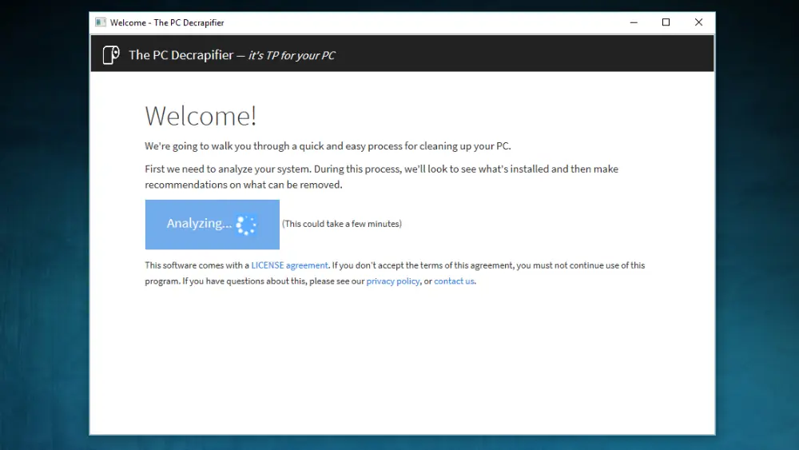Viewport: 799px width, 450px height.
Task: Click 'First we need to analyze your system' paragraph
Action: (382, 177)
